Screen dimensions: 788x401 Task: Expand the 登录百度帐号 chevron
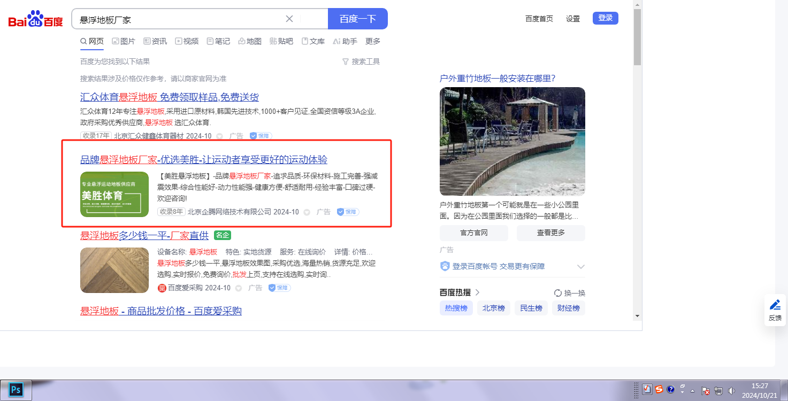pyautogui.click(x=581, y=266)
